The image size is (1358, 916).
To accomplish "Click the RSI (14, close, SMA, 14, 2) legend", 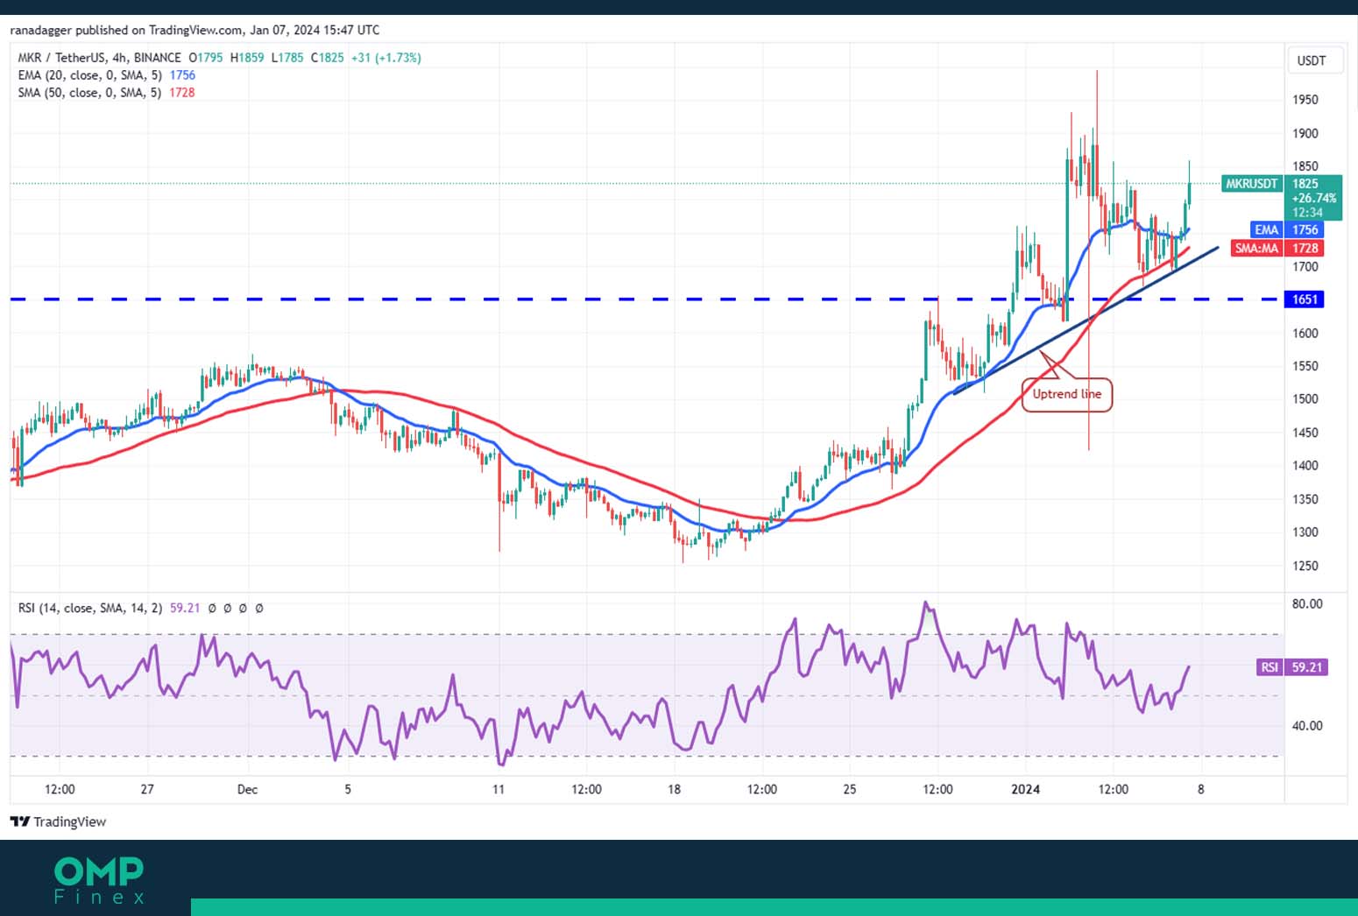I will (90, 608).
